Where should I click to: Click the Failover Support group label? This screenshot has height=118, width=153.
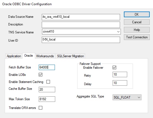tap(90, 64)
